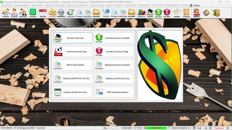Click the Consultar barcode icon
Viewport: 232px width, 130px height.
coord(61,13)
